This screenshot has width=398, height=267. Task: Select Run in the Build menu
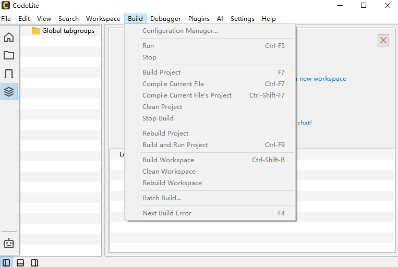coord(210,46)
